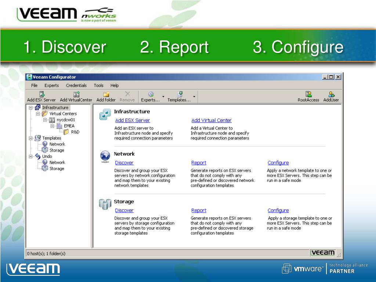Click the EMEA datacenter icon
The width and height of the screenshot is (376, 282).
(x=59, y=126)
